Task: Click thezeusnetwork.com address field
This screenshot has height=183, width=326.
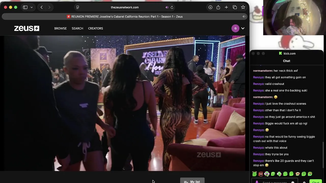Action: 125,7
